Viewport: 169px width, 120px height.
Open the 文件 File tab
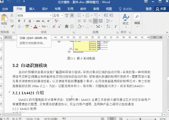pos(5,9)
